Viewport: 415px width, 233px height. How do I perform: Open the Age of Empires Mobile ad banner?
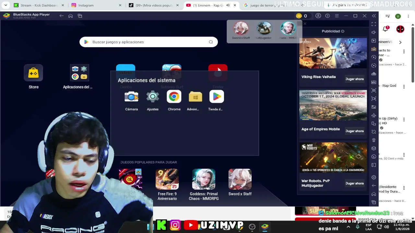333,105
